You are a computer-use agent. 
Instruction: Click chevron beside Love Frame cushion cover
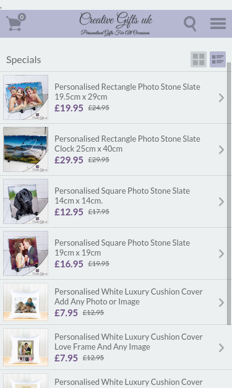coord(221,348)
